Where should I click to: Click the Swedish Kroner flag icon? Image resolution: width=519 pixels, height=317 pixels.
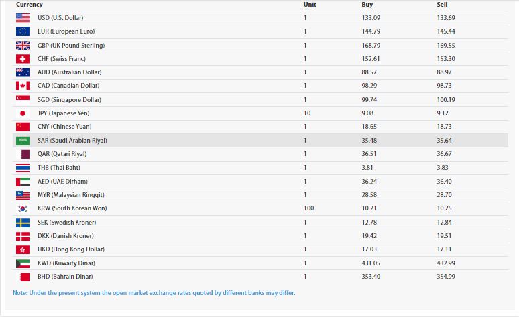(x=23, y=223)
